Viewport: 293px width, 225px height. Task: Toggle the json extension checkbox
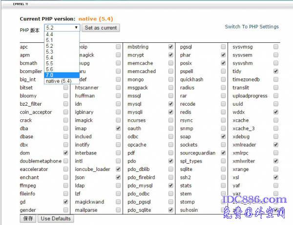(x=118, y=177)
